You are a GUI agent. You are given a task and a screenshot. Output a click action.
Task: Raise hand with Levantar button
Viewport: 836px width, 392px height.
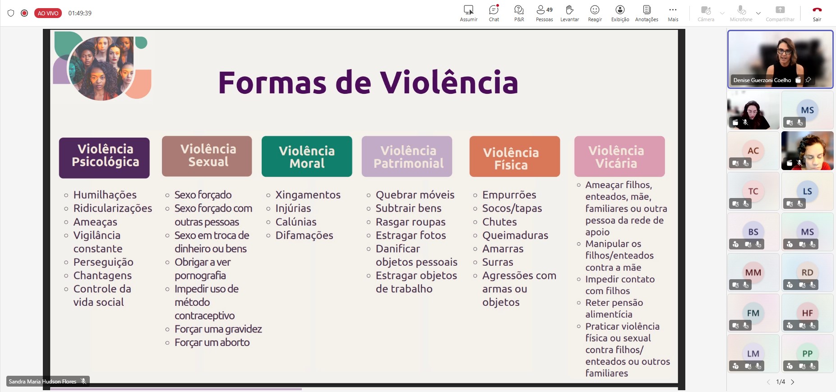[x=570, y=13]
